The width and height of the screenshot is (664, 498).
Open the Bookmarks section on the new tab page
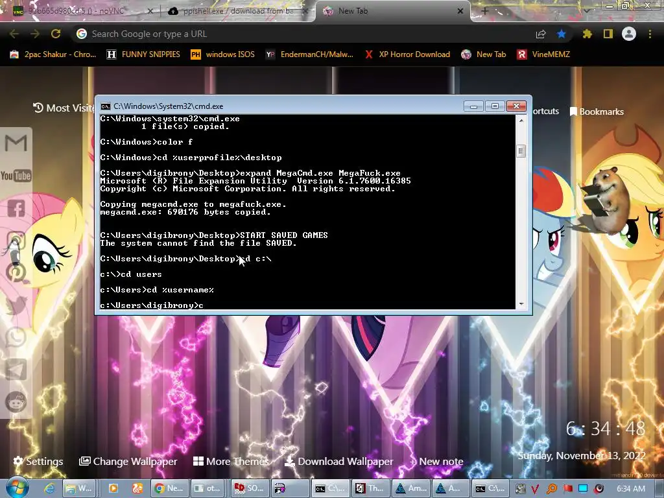(x=597, y=112)
